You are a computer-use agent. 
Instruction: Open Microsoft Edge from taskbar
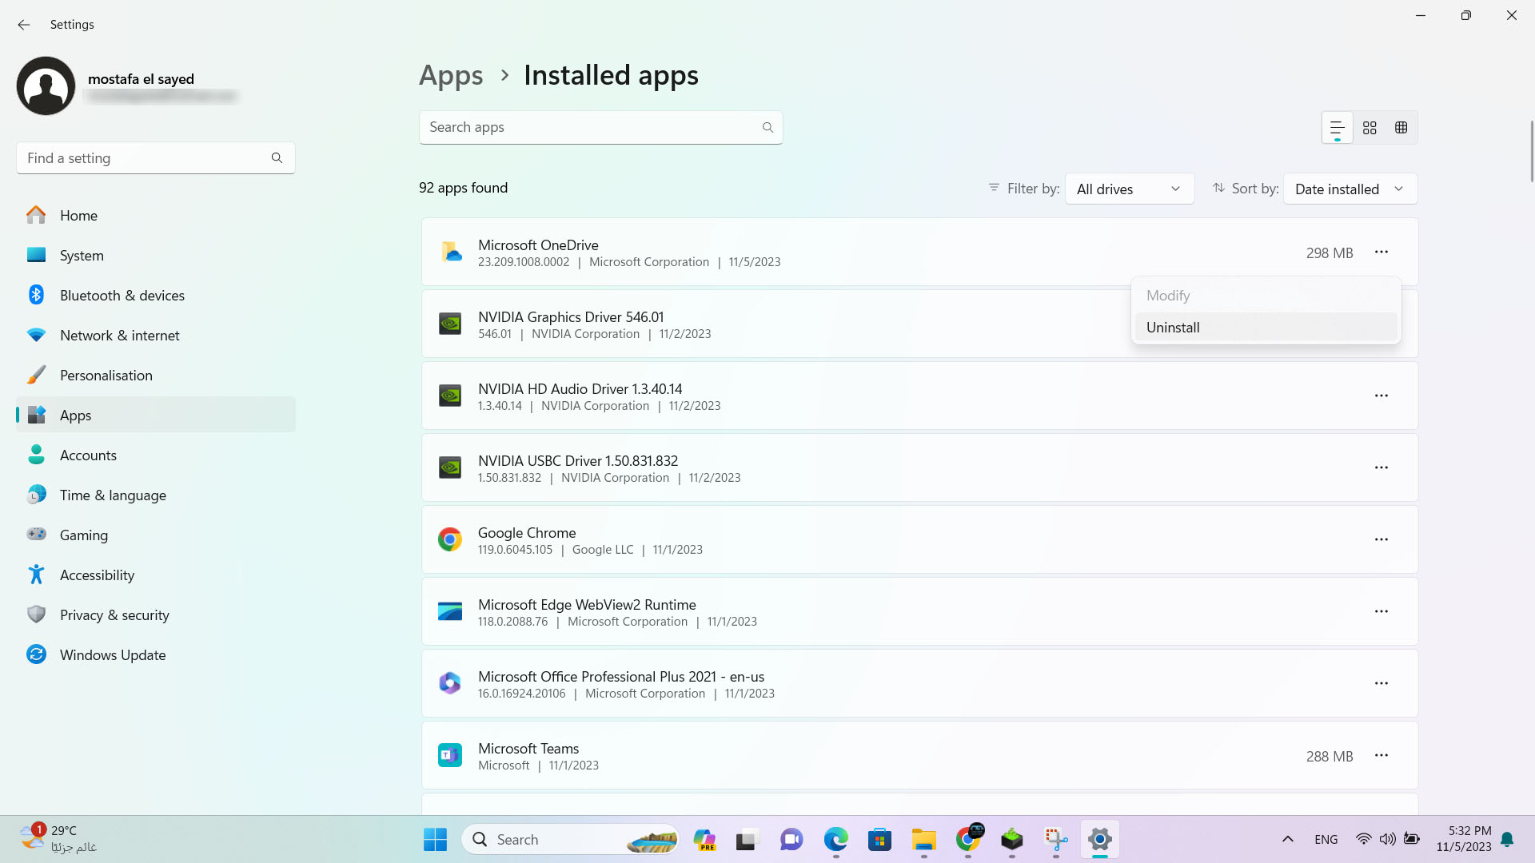[835, 839]
